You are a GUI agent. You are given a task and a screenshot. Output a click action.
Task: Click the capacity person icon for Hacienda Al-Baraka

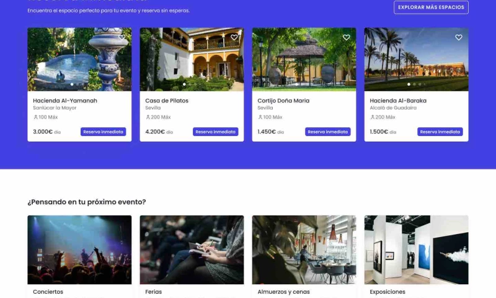tap(373, 117)
